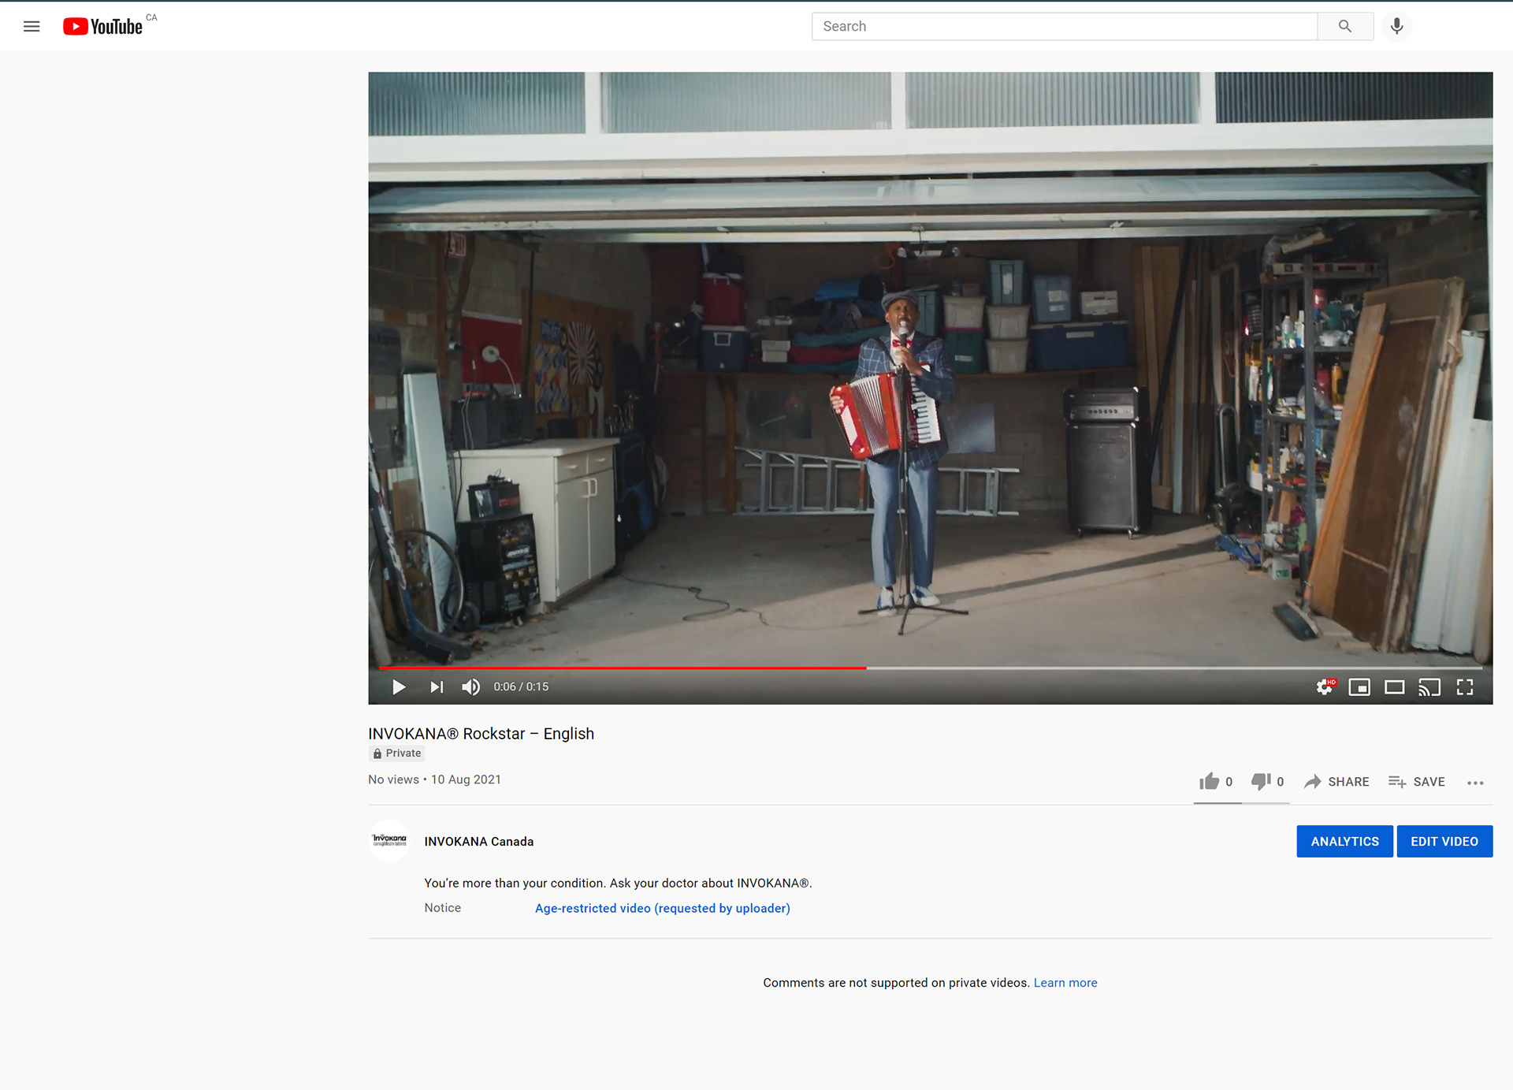
Task: Click the EDIT VIDEO button
Action: [x=1444, y=841]
